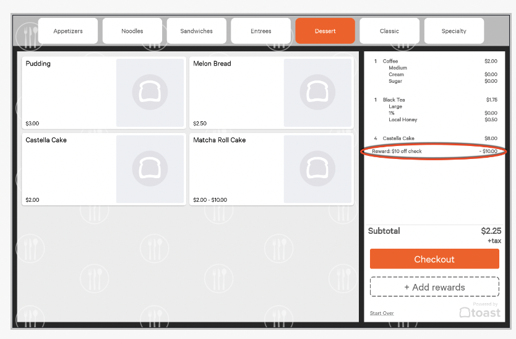Open the Appetizers category tab
This screenshot has width=516, height=339.
[x=68, y=31]
